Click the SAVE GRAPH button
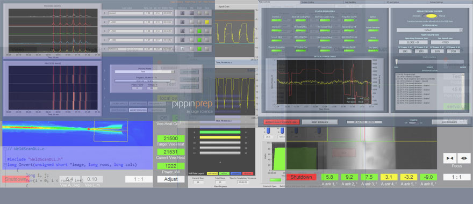 click(x=189, y=72)
